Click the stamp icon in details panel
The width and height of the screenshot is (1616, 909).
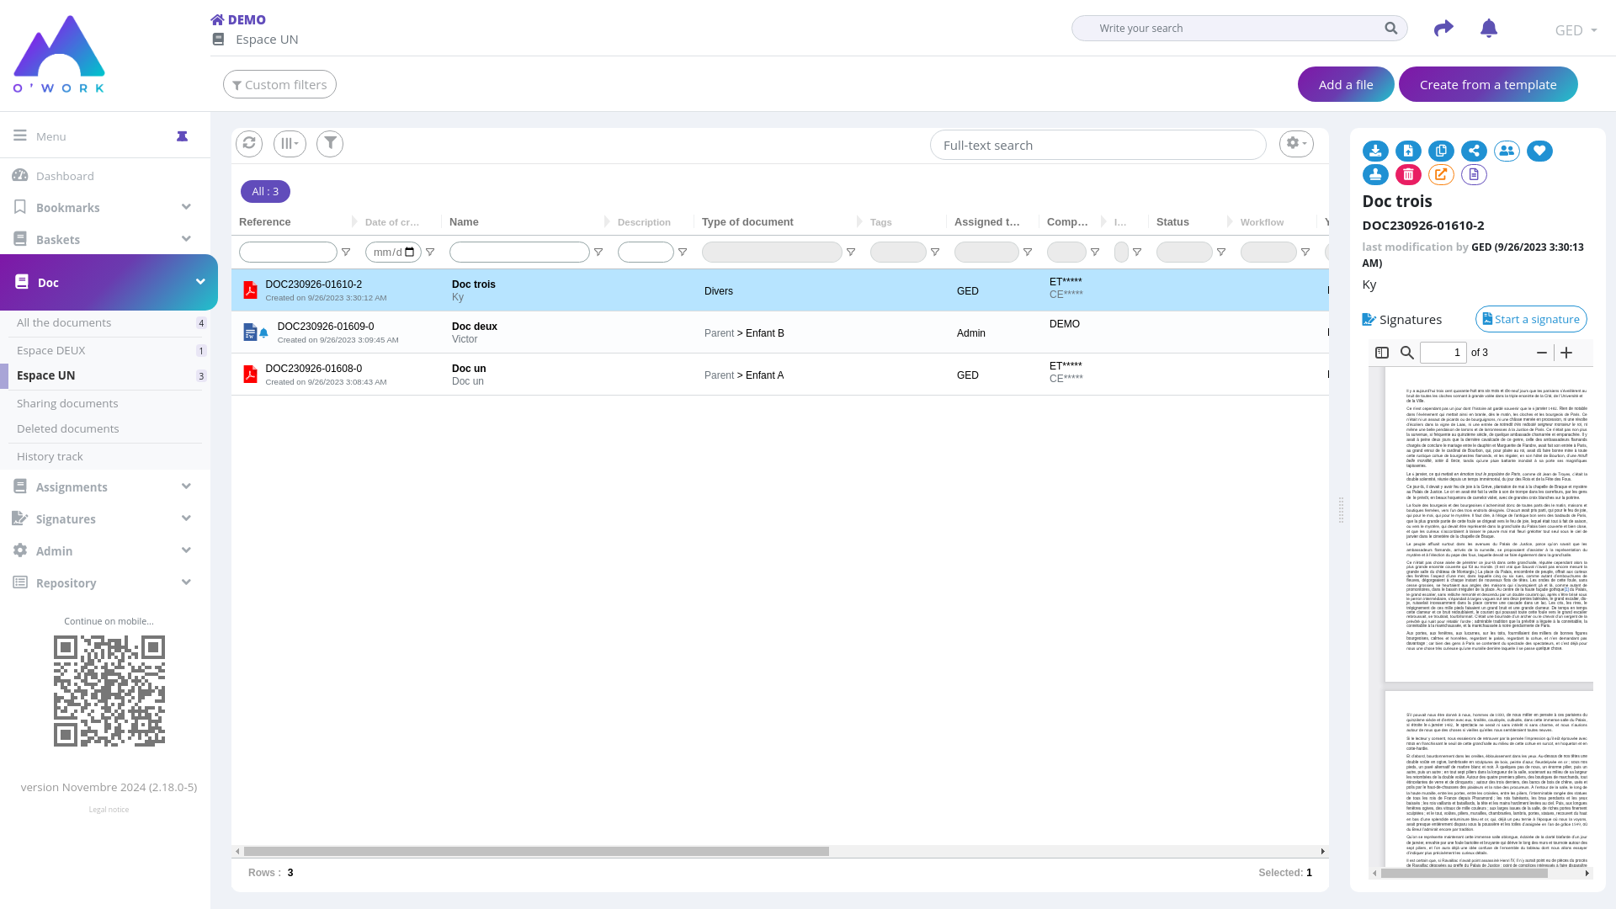[x=1375, y=175]
